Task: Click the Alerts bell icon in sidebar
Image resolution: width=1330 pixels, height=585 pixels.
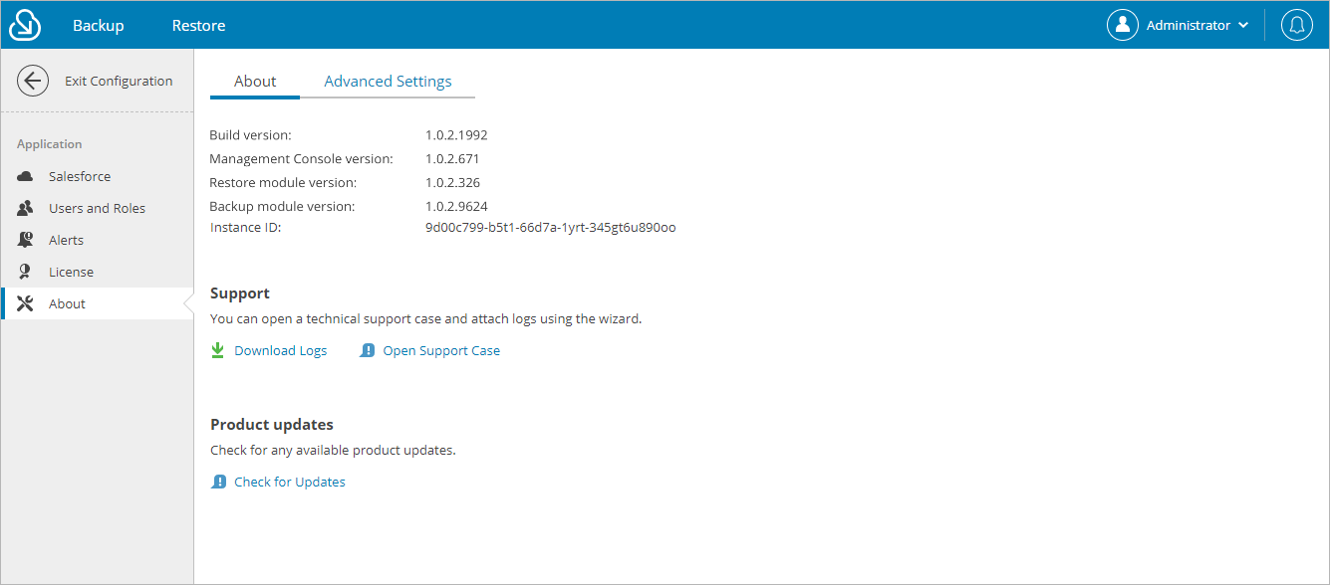Action: [26, 240]
